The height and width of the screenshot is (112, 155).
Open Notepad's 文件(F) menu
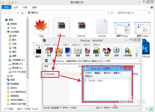pyautogui.click(x=88, y=73)
